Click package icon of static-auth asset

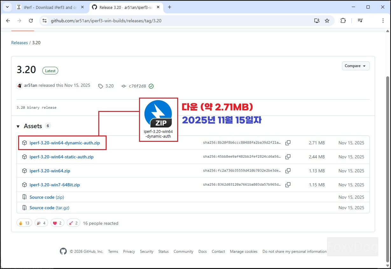click(24, 157)
